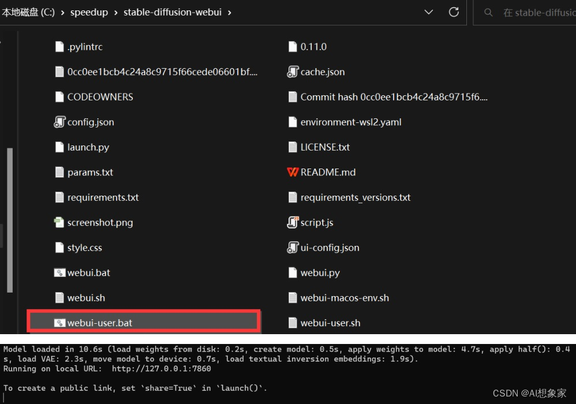576x404 pixels.
Task: Refresh the current folder view
Action: pos(454,12)
